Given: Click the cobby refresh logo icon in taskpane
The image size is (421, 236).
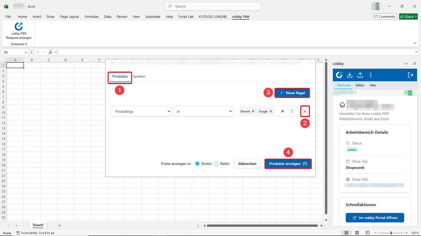Looking at the screenshot, I should tap(339, 75).
